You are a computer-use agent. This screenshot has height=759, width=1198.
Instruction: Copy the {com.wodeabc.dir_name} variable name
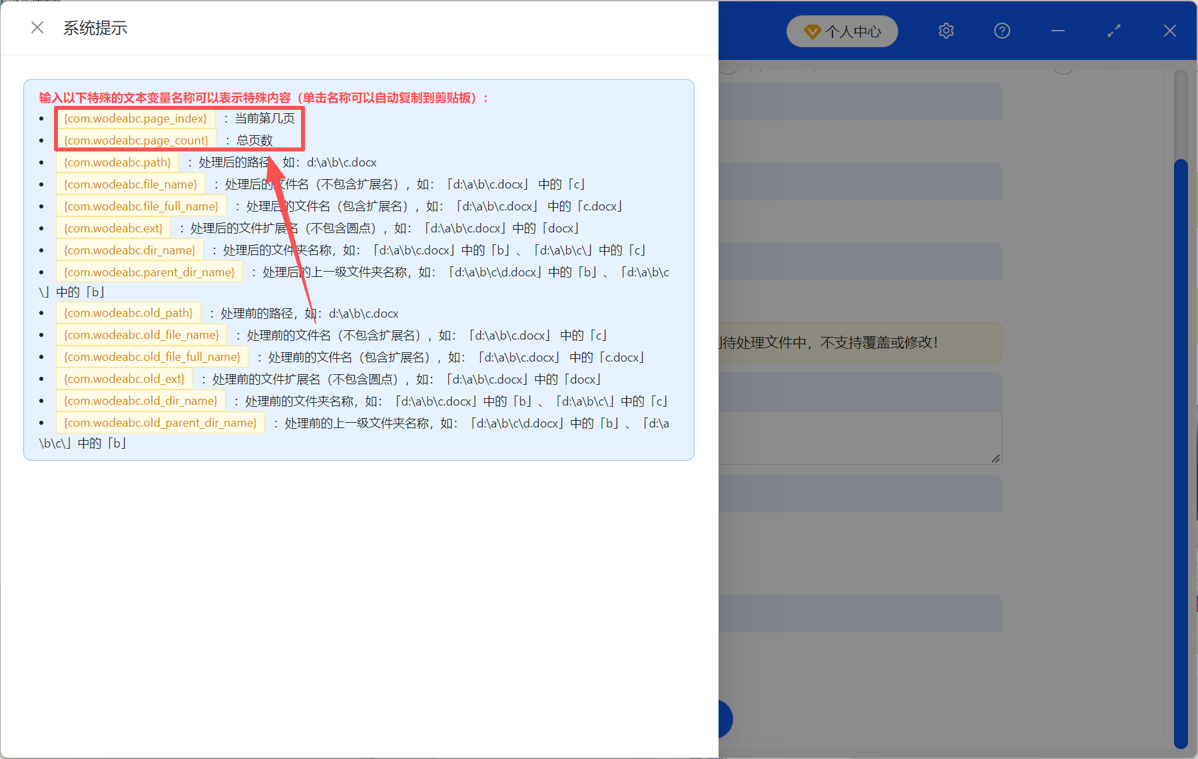(x=129, y=250)
